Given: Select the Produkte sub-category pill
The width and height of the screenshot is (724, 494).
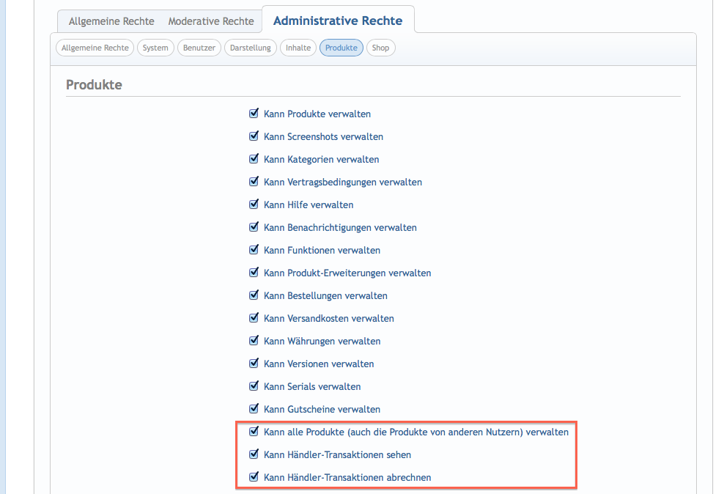Looking at the screenshot, I should pyautogui.click(x=341, y=48).
